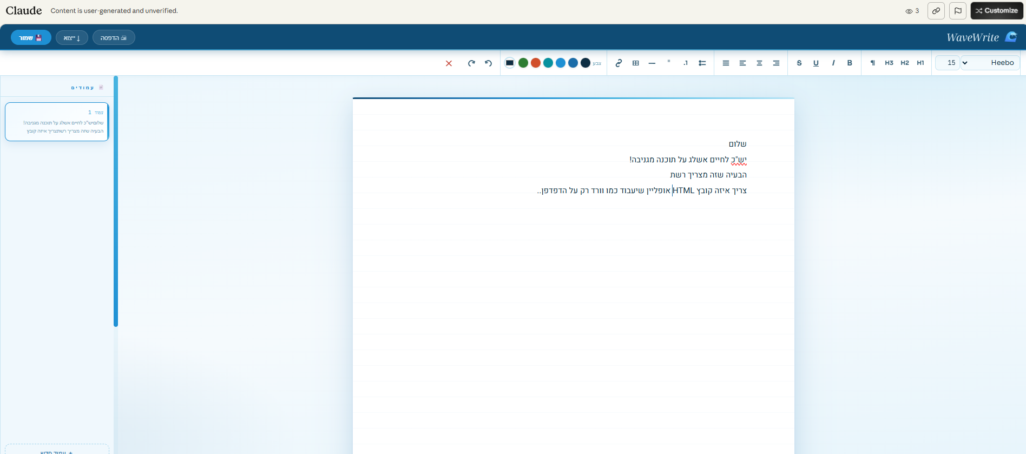Create a bulleted list
1026x454 pixels.
(702, 63)
